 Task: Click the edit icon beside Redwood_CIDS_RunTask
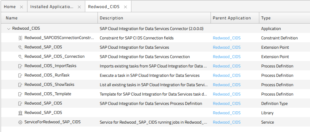pyautogui.click(x=20, y=75)
